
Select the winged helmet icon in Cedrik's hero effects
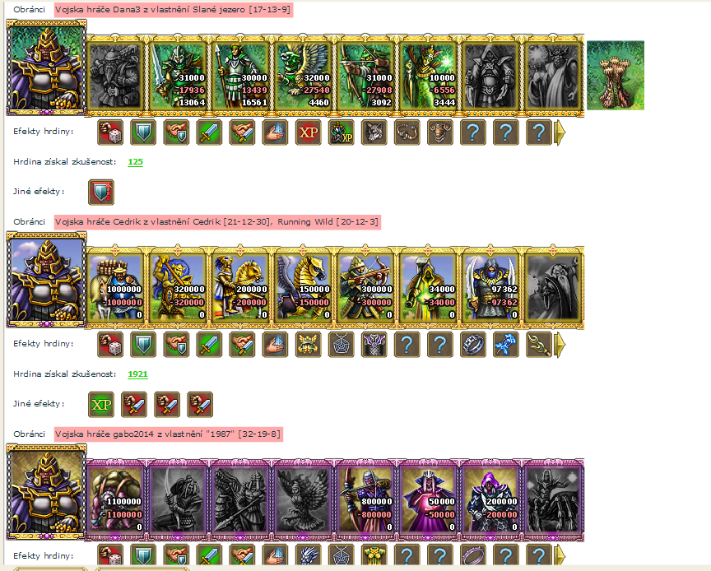tap(309, 345)
